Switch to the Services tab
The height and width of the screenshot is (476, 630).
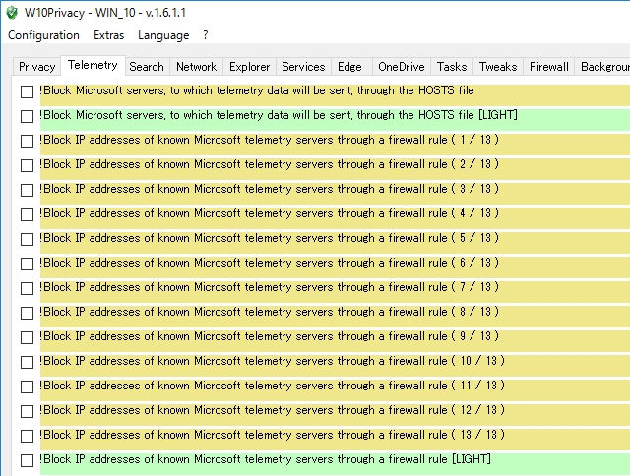pos(303,67)
